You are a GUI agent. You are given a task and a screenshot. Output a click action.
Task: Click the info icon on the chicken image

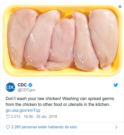click(x=120, y=7)
